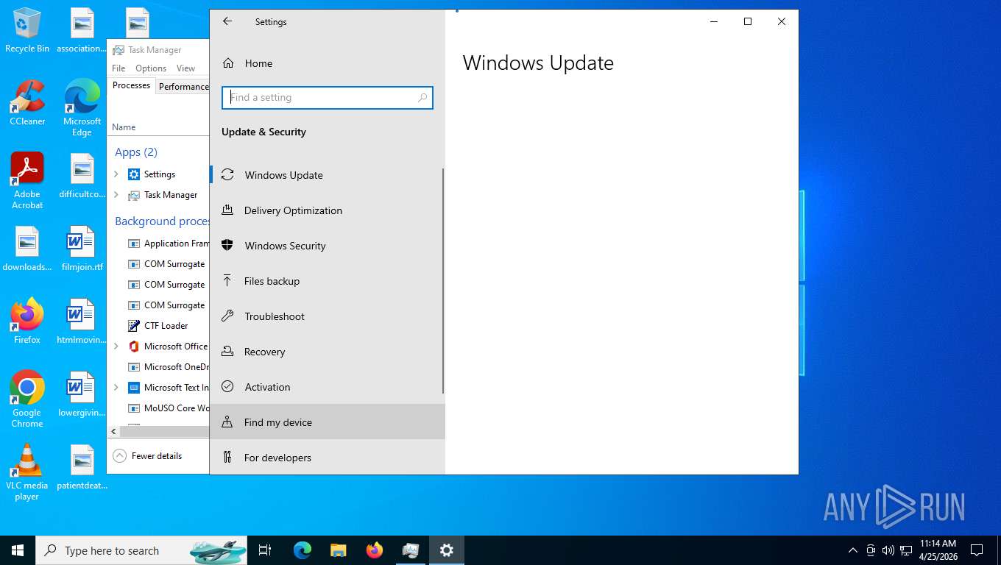
Task: Click the Activation checkmark icon
Action: pyautogui.click(x=227, y=387)
